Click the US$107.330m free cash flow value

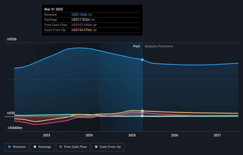[x=82, y=25]
